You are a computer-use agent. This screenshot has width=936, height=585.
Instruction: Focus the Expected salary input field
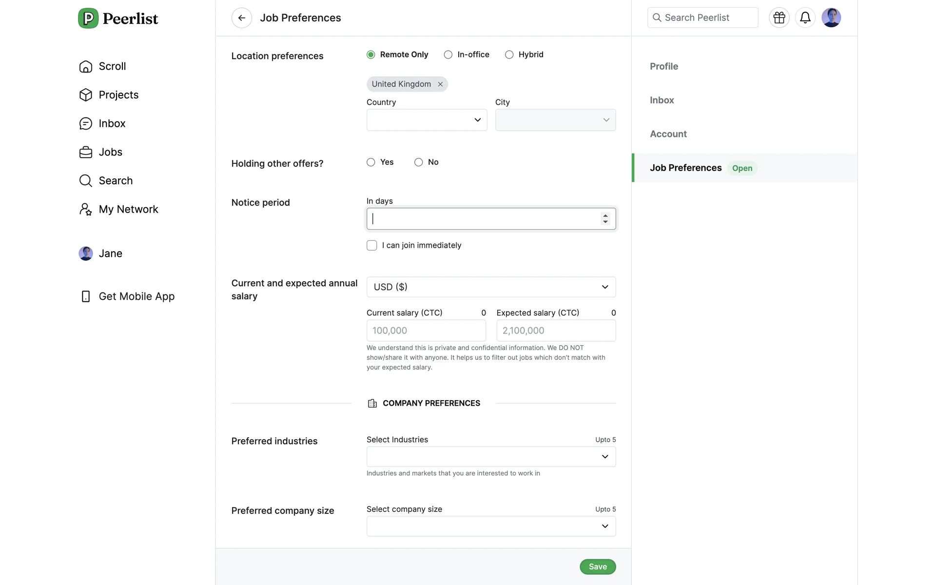[556, 331]
